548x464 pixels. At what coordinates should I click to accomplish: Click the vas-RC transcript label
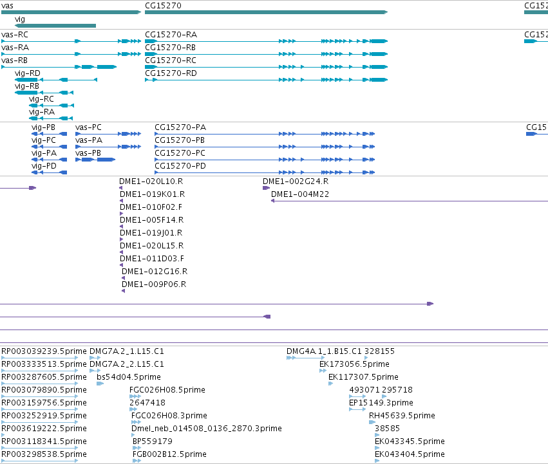[15, 35]
